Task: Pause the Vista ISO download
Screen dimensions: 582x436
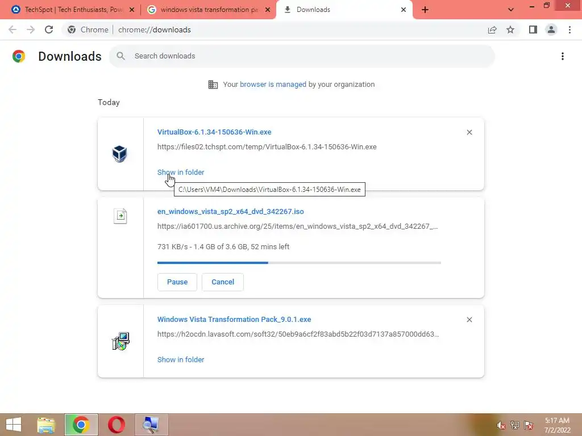Action: tap(177, 282)
